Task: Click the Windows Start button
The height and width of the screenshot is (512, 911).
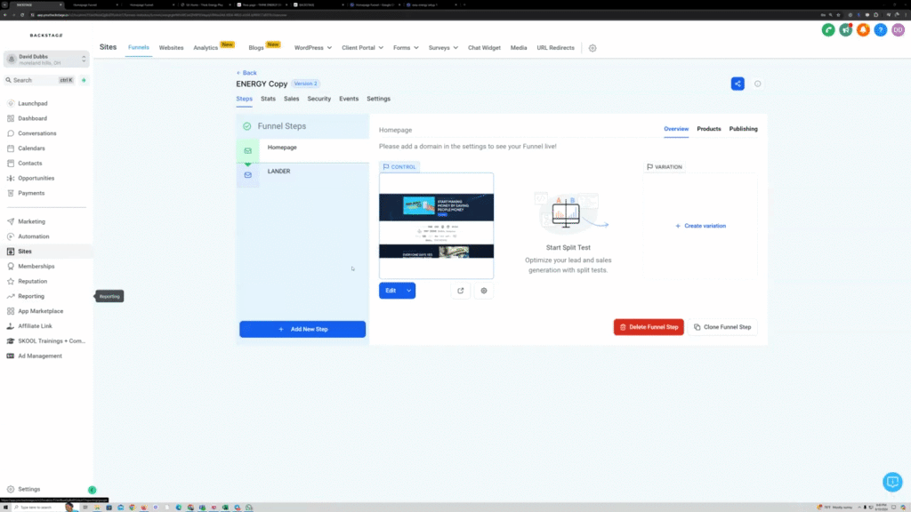Action: [x=5, y=508]
